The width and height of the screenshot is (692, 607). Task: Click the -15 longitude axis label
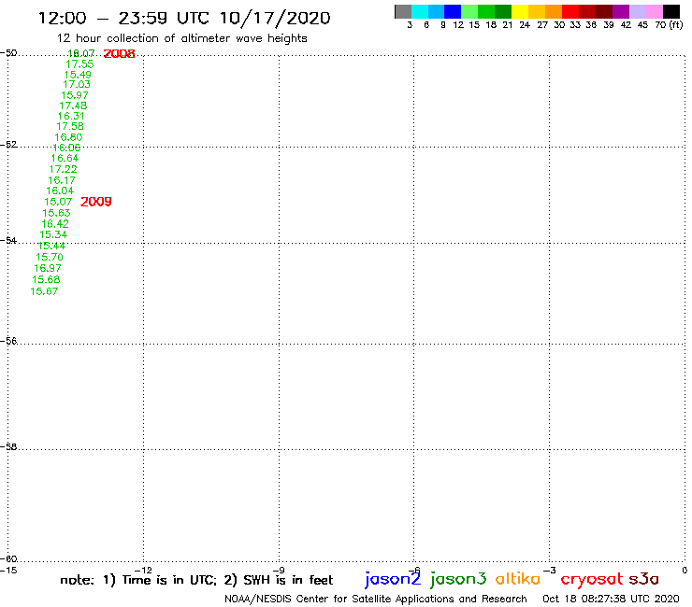8,571
